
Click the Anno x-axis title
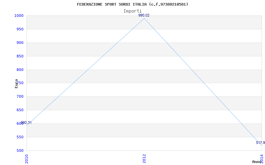257,162
